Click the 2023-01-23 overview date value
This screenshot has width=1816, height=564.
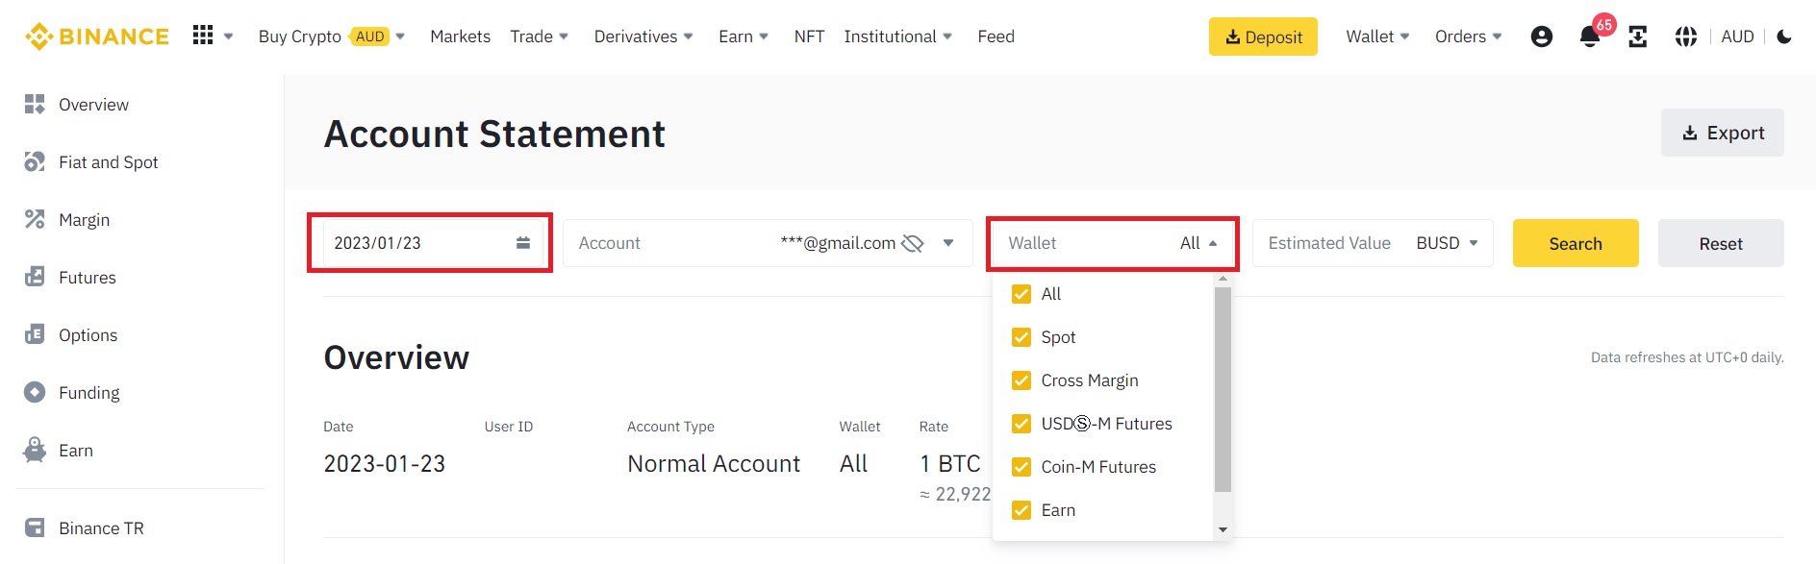click(x=384, y=464)
